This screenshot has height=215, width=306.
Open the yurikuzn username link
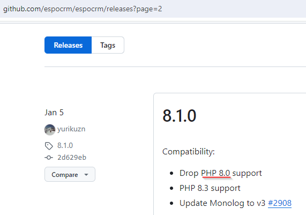click(x=71, y=129)
